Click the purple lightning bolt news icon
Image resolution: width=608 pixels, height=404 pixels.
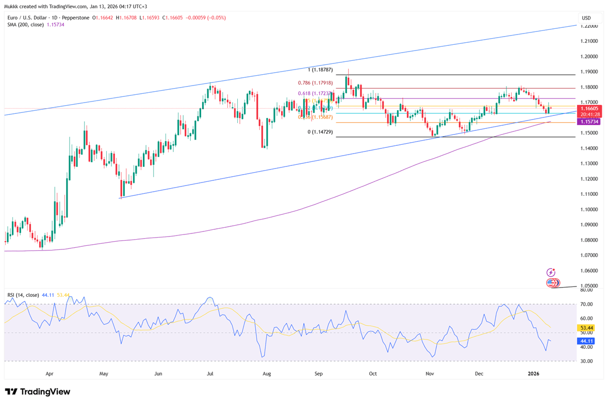551,272
